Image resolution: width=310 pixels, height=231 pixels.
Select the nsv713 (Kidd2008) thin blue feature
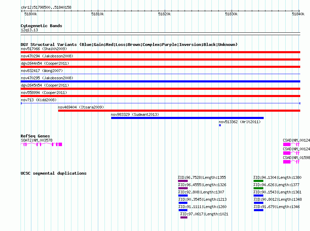click(160, 103)
